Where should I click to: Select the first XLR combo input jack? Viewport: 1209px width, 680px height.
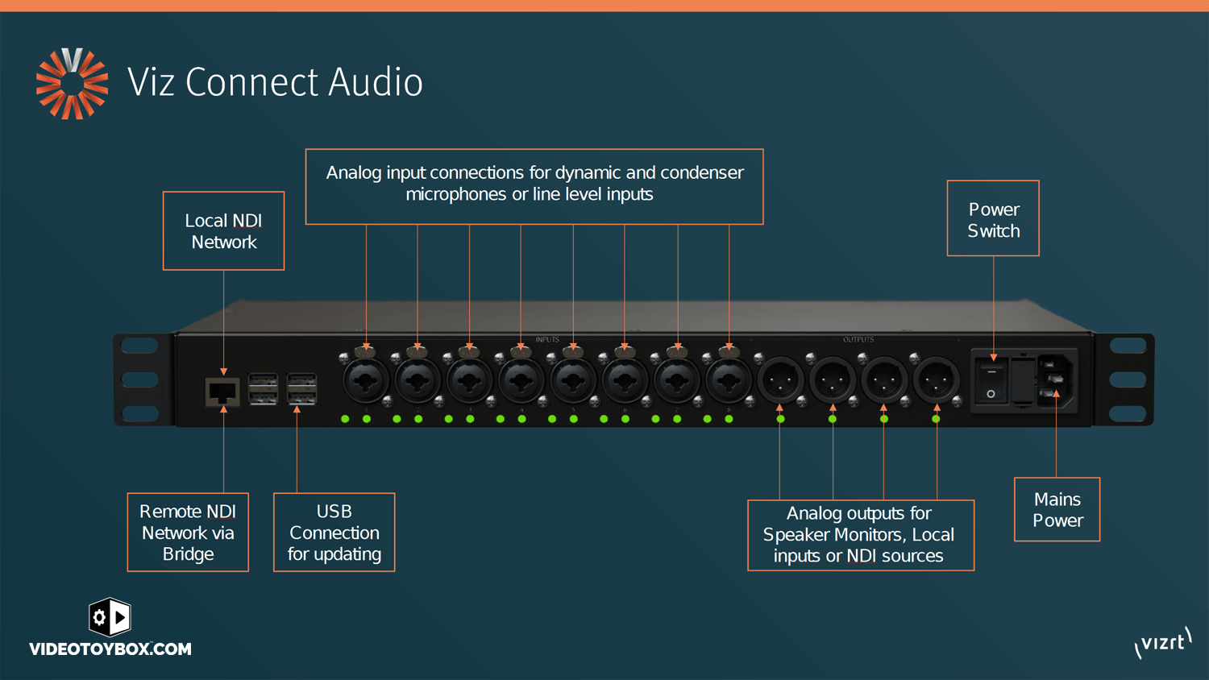(x=366, y=379)
